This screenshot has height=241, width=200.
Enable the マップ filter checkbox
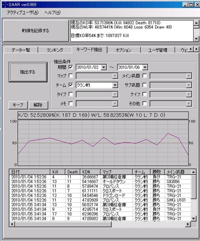coord(71,76)
